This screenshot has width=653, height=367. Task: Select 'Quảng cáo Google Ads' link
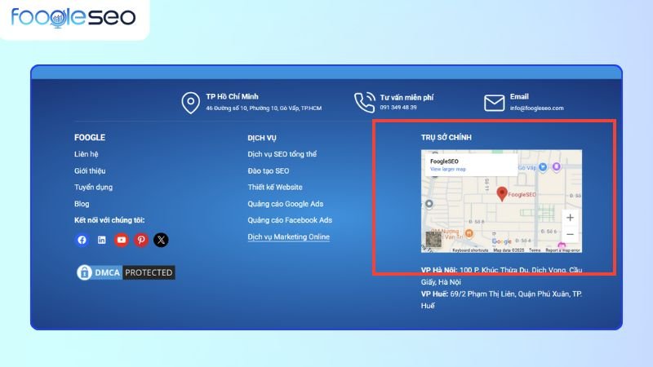click(286, 204)
